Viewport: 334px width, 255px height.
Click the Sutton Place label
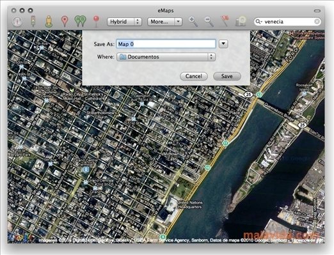228,113
